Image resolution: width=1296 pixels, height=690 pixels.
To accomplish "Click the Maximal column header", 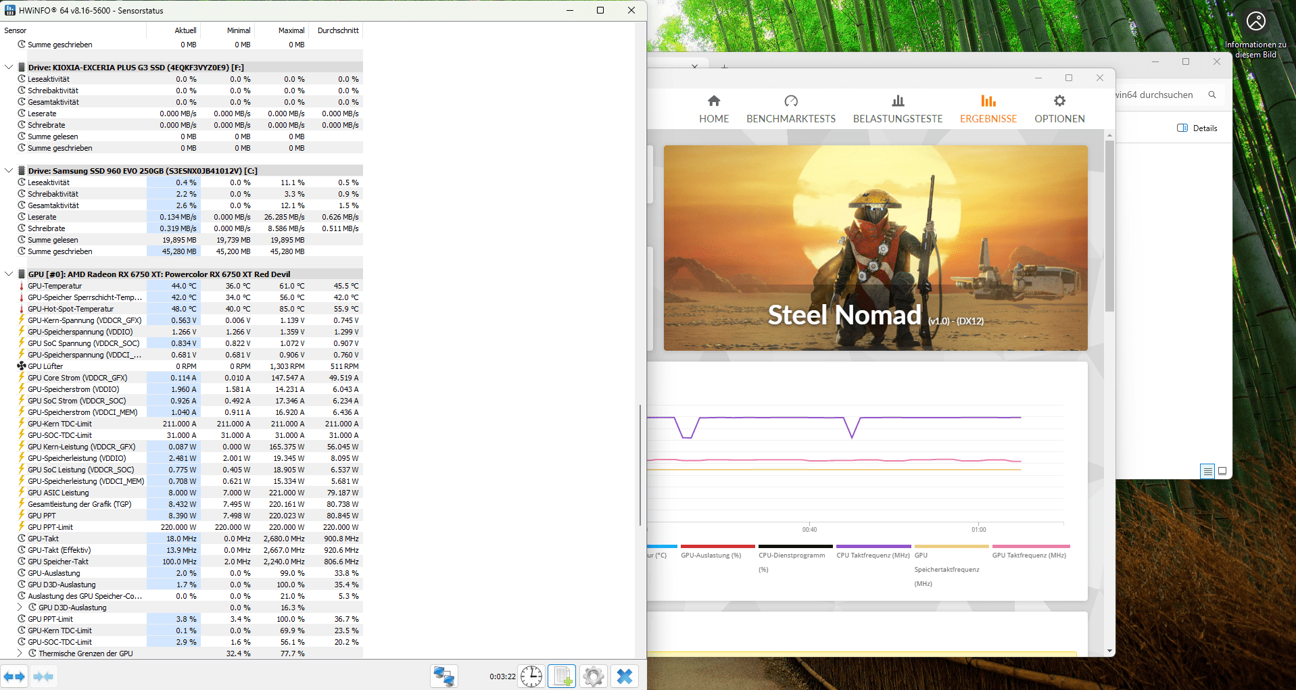I will pos(282,30).
